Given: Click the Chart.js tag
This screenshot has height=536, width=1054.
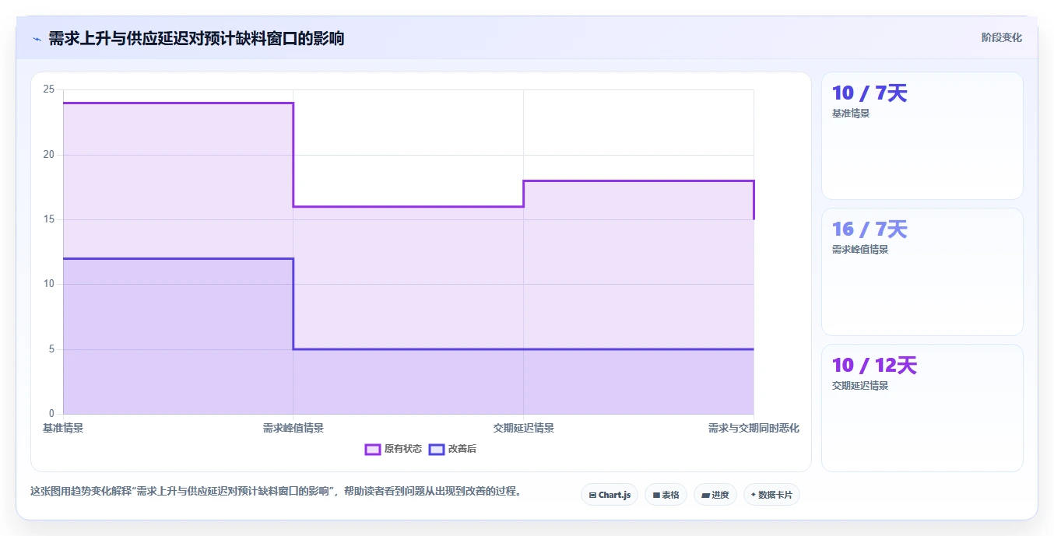Looking at the screenshot, I should (x=610, y=495).
